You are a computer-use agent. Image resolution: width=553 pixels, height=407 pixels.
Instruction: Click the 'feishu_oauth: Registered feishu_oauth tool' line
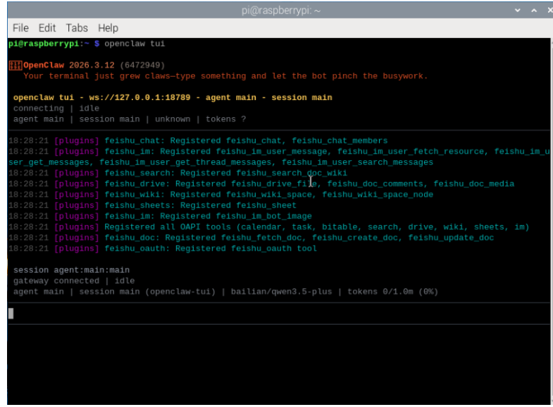coord(163,248)
